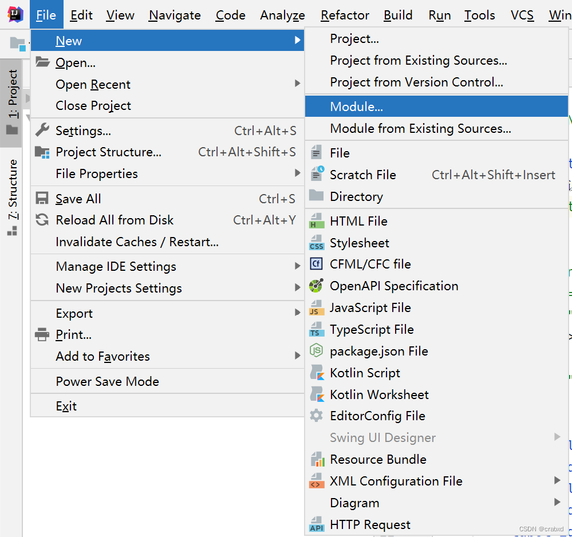Screen dimensions: 572x537
Task: Click Invalidate Caches / Restart...
Action: [x=167, y=242]
